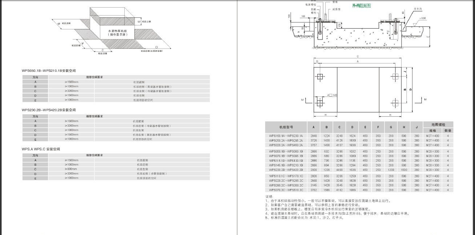Click the ±0.00 elevation marker

point(422,18)
